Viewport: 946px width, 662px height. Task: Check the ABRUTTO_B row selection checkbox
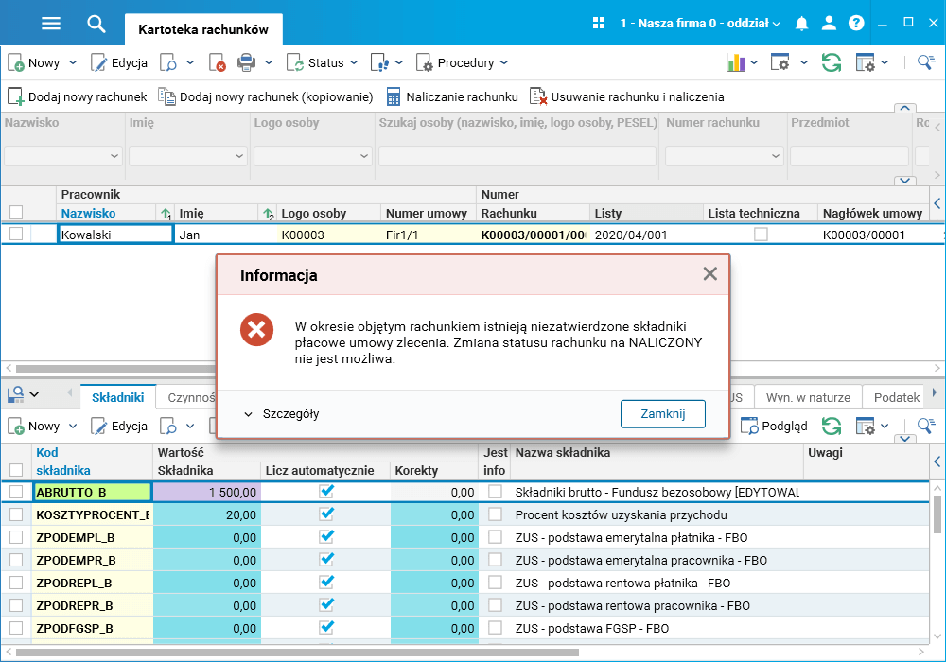tap(16, 492)
